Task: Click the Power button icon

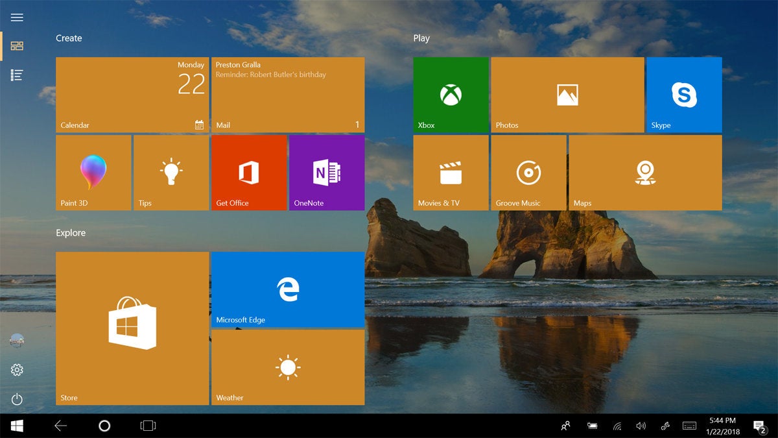Action: (x=17, y=399)
